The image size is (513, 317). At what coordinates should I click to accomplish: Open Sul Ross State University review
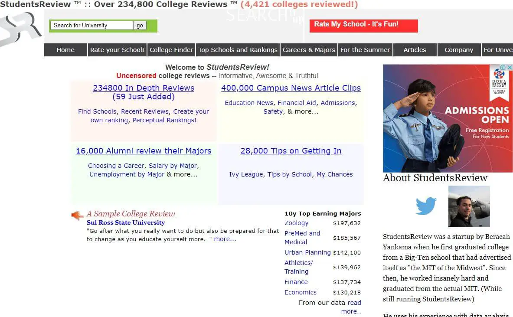click(126, 222)
